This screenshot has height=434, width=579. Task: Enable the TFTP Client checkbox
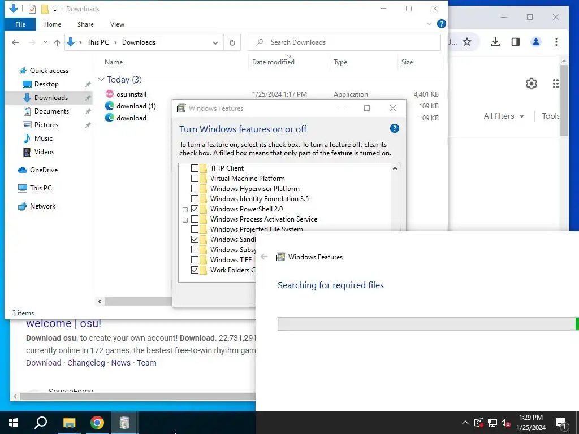(195, 168)
